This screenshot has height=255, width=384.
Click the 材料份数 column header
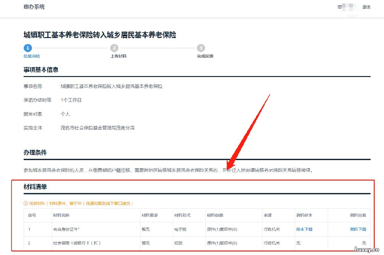pyautogui.click(x=215, y=215)
